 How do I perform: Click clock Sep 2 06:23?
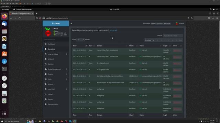tap(114, 9)
